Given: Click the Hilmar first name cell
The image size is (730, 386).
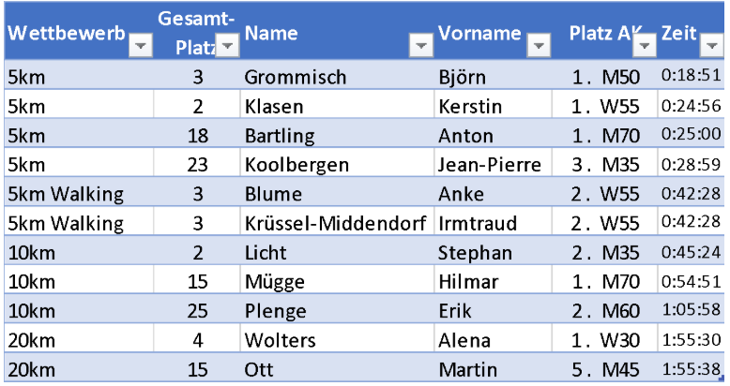Looking at the screenshot, I should click(468, 281).
